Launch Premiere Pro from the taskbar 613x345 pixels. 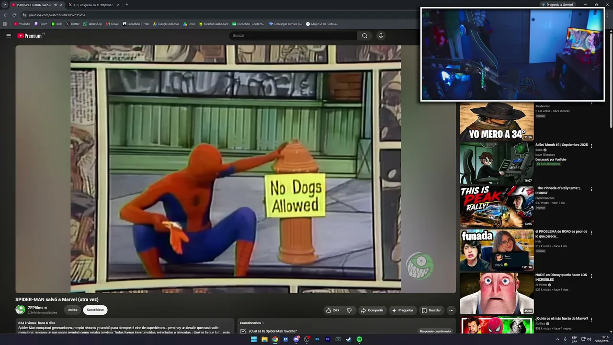[x=328, y=339]
